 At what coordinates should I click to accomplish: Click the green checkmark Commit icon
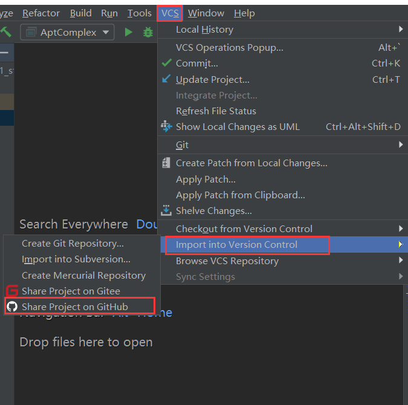167,63
